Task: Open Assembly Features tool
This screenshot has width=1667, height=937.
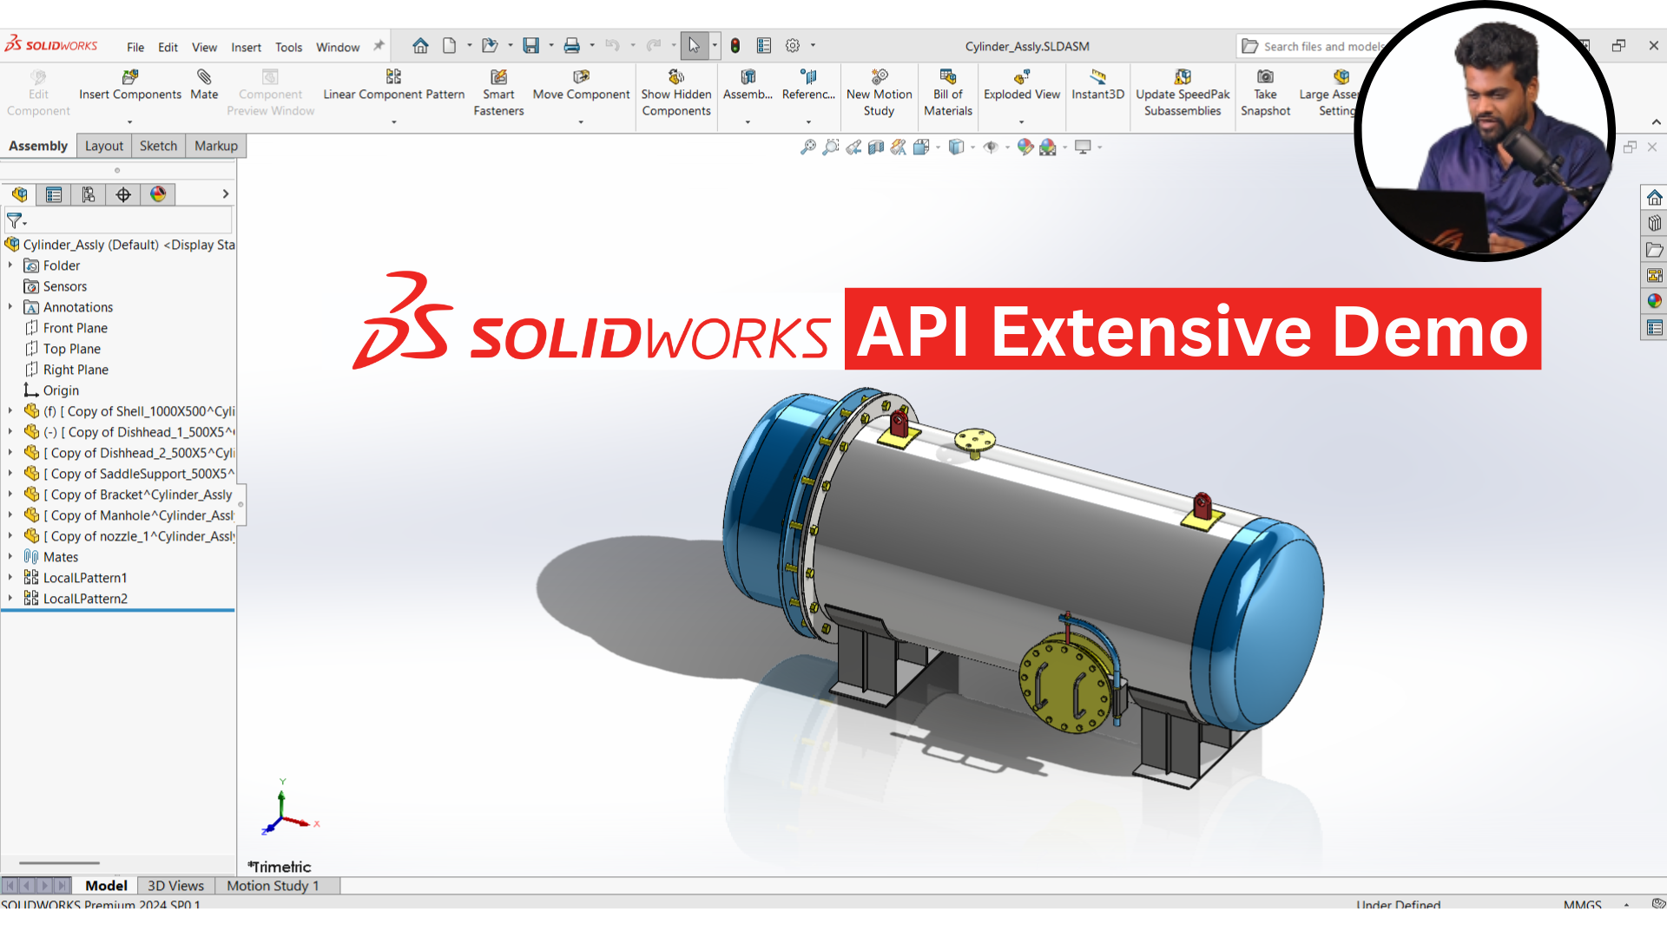Action: pos(748,84)
